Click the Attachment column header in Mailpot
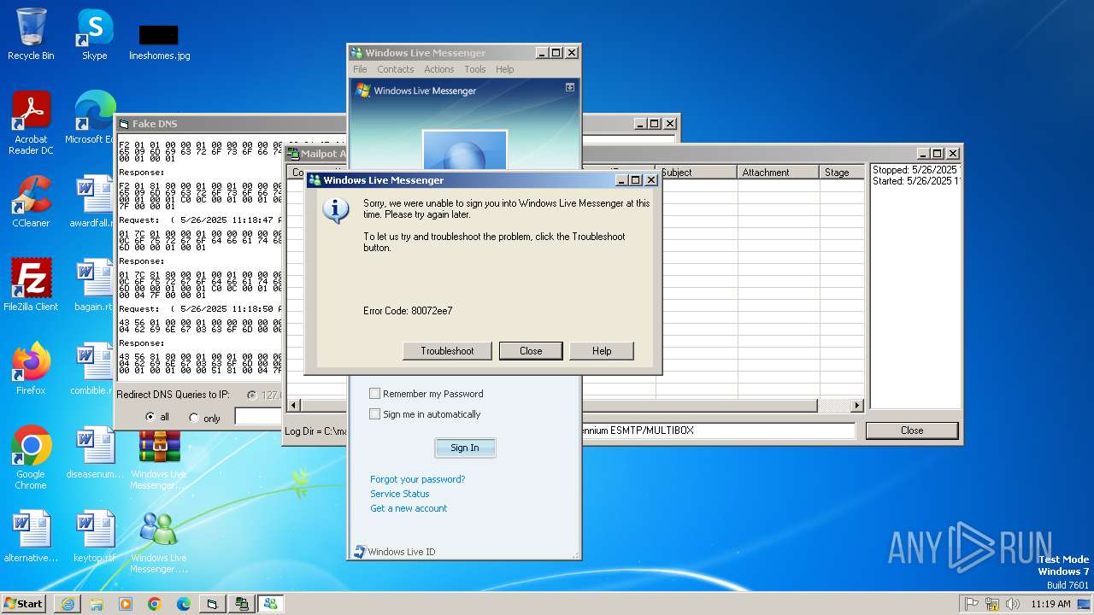Image resolution: width=1094 pixels, height=615 pixels. [x=779, y=173]
